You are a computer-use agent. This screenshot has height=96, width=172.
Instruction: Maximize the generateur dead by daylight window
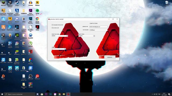tap(113, 19)
